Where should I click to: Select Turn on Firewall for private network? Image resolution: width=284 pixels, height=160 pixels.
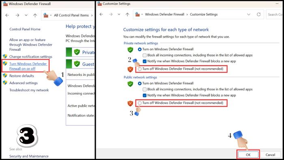tap(140, 49)
